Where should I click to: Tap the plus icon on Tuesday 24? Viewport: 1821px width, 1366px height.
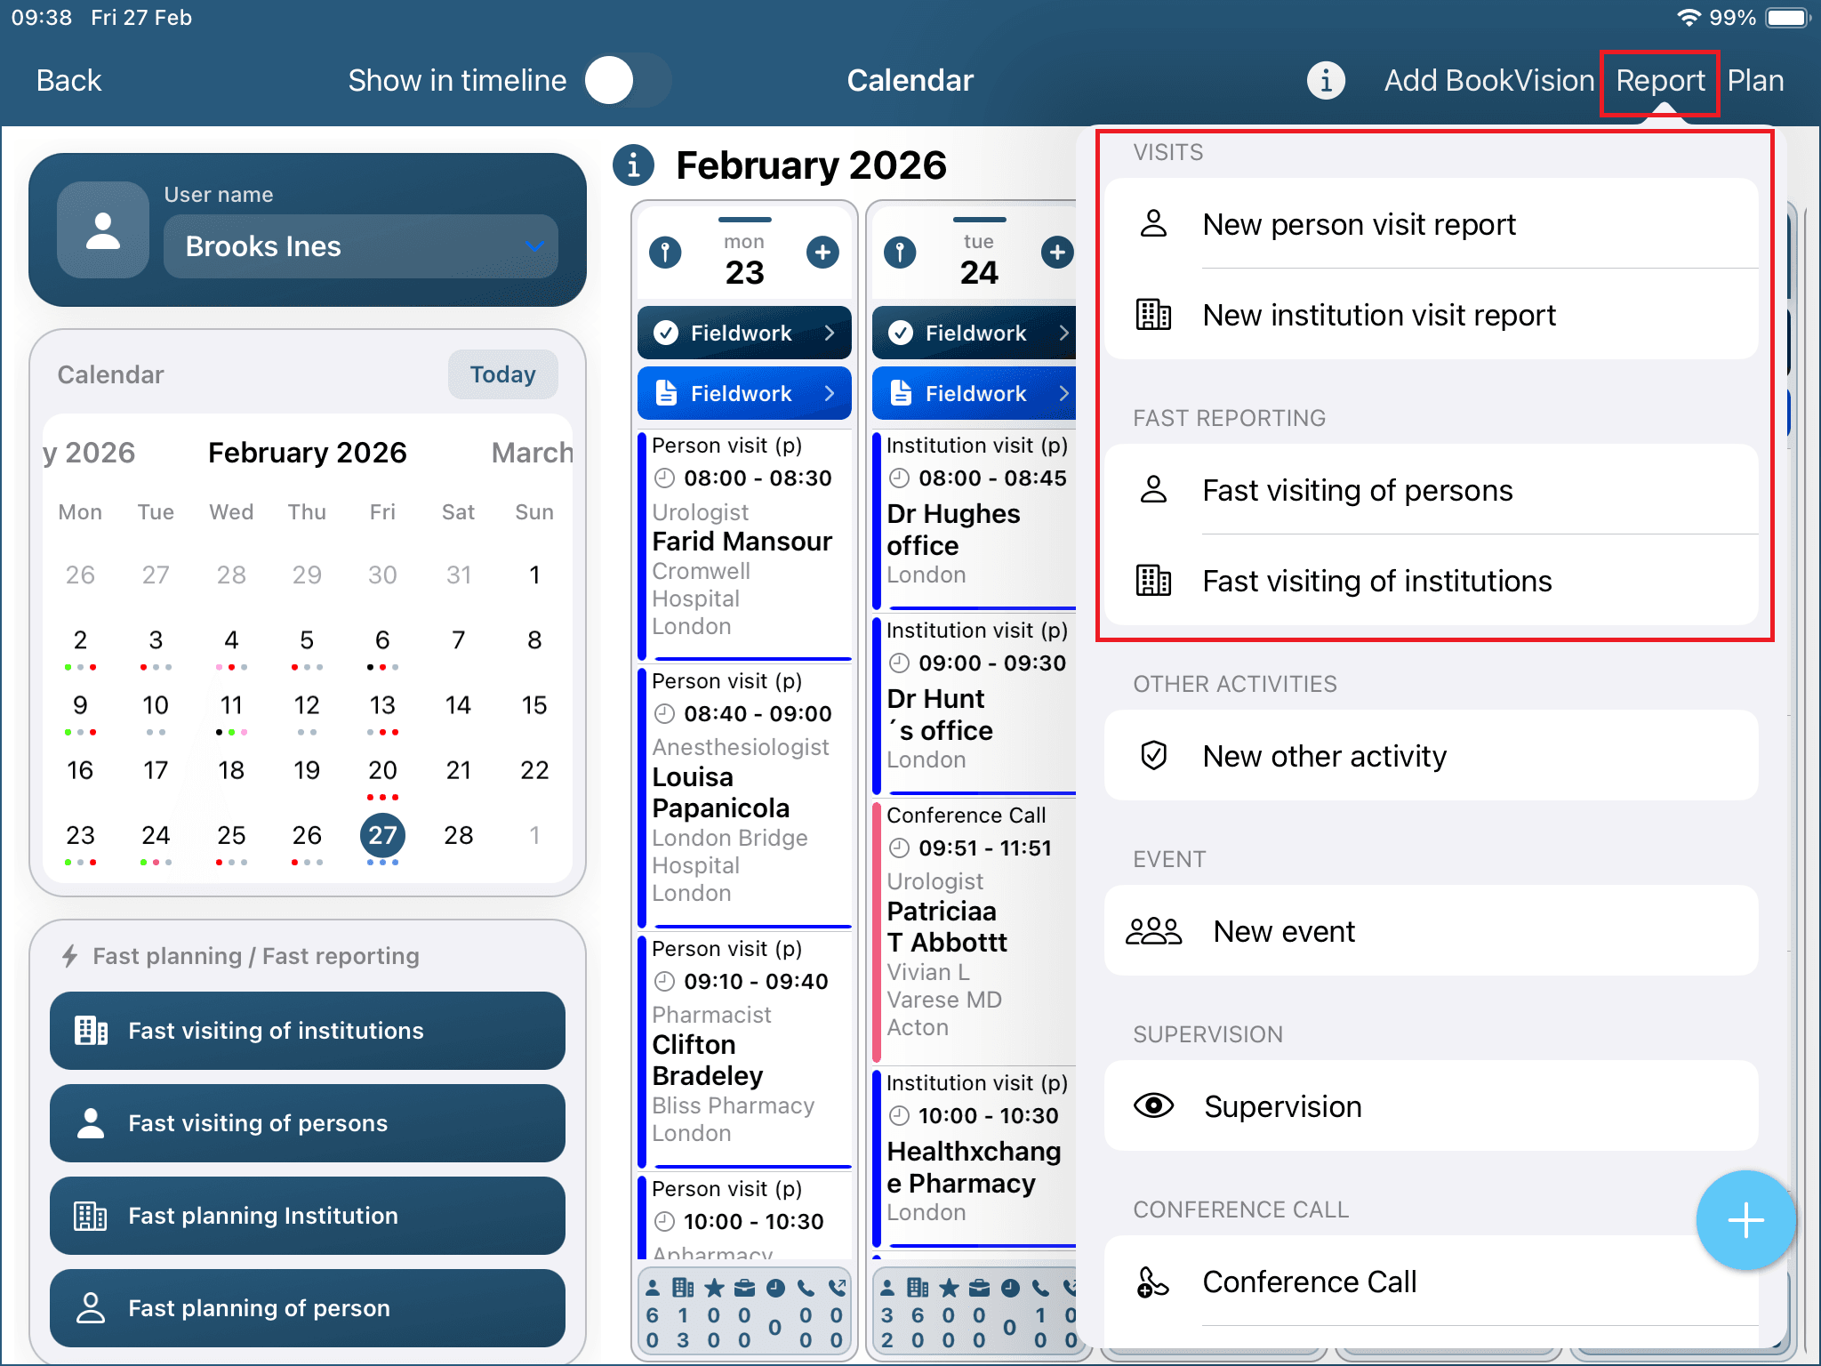(1056, 253)
